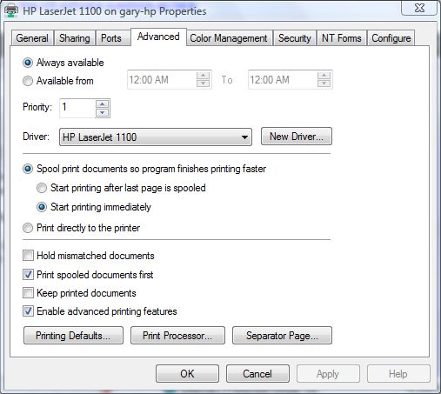Click the New Driver button
Viewport: 441px width, 394px height.
tap(297, 137)
